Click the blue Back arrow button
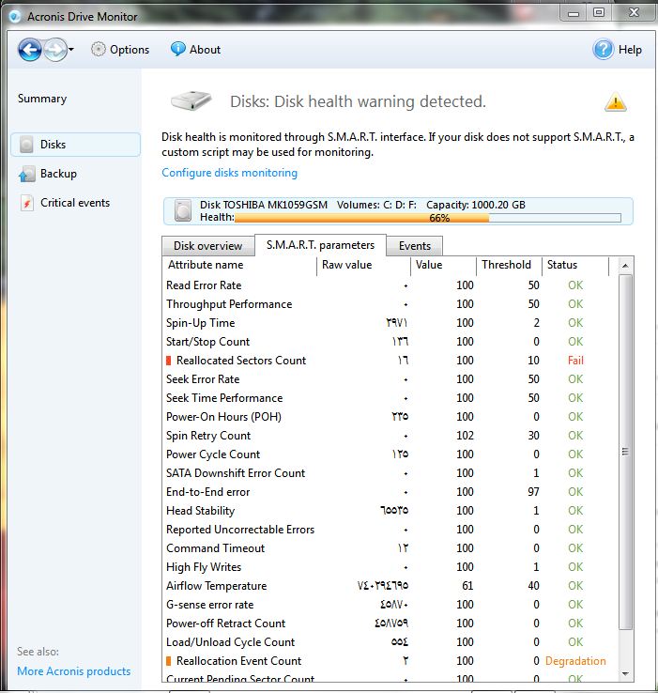Screen dimensions: 658x693 coord(30,50)
